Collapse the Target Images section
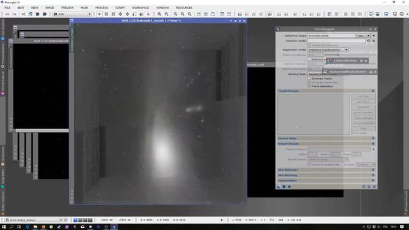409x230 pixels. 373,91
